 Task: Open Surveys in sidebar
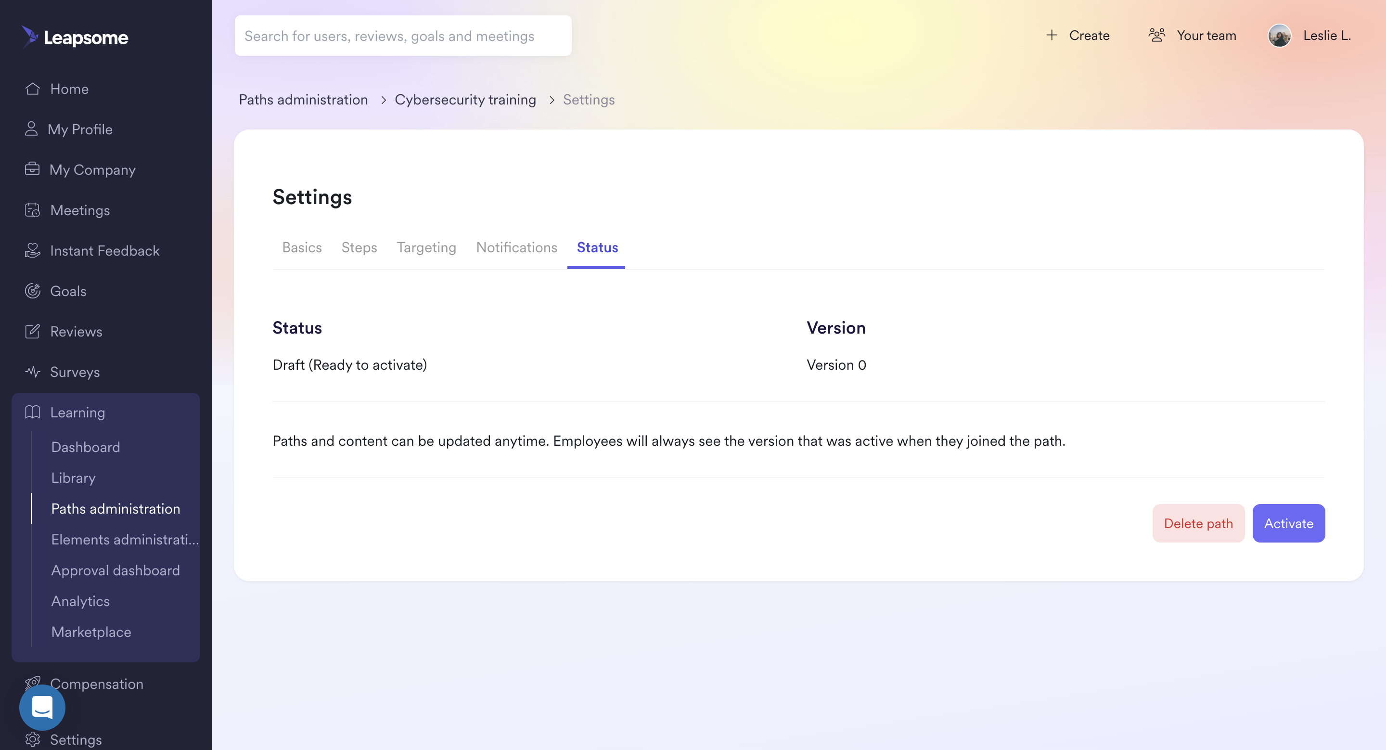pos(74,372)
